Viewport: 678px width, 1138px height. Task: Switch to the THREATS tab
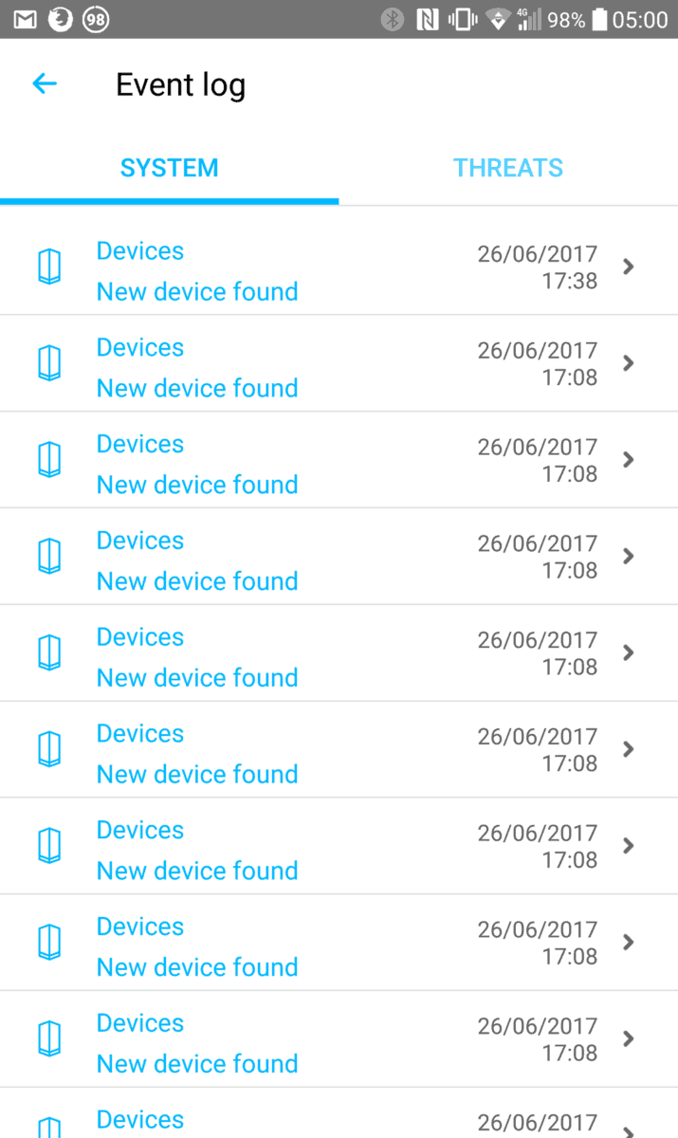click(x=507, y=168)
